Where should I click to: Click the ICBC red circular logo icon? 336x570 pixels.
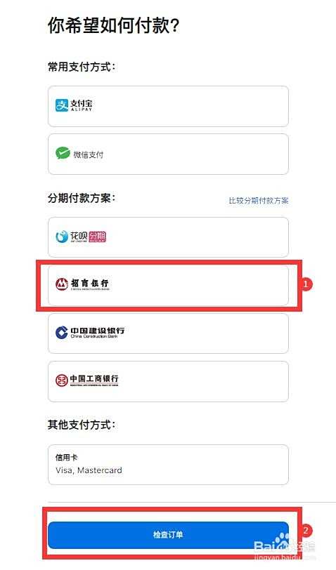click(x=62, y=380)
